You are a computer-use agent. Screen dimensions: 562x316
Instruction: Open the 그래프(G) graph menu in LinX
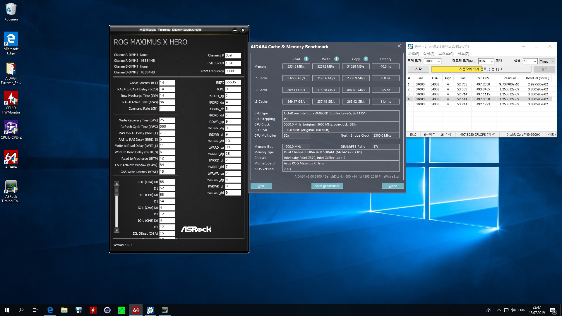click(446, 54)
